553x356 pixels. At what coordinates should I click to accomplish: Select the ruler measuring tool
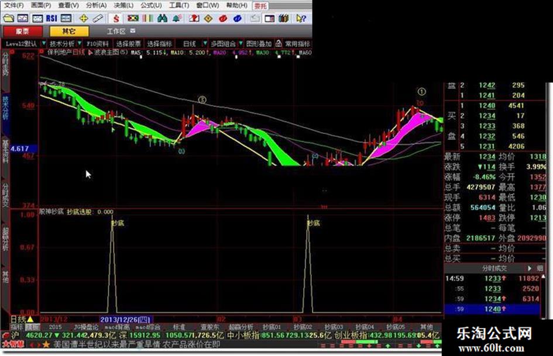pyautogui.click(x=98, y=18)
